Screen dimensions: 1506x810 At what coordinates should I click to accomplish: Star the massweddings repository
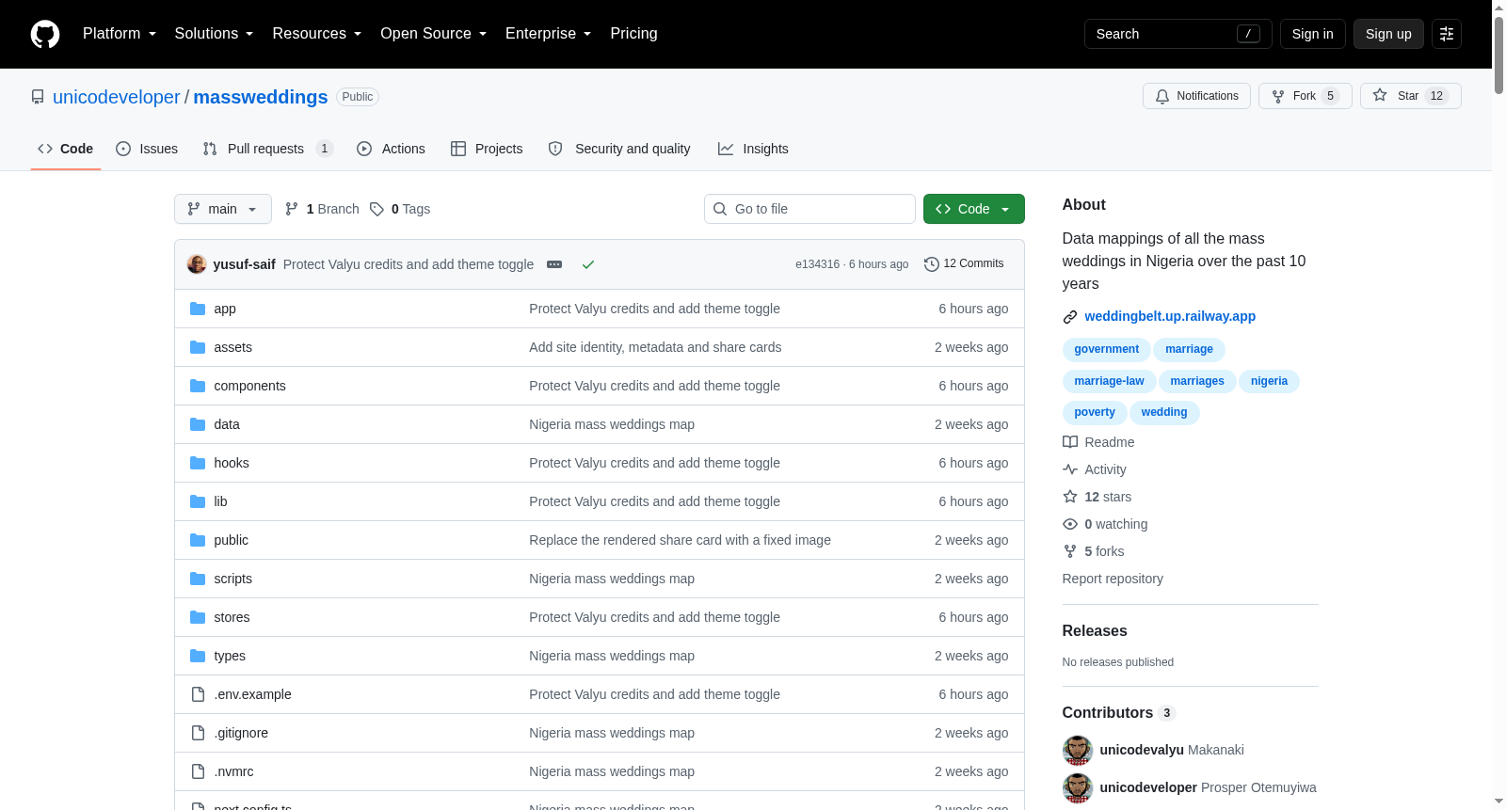(1410, 96)
